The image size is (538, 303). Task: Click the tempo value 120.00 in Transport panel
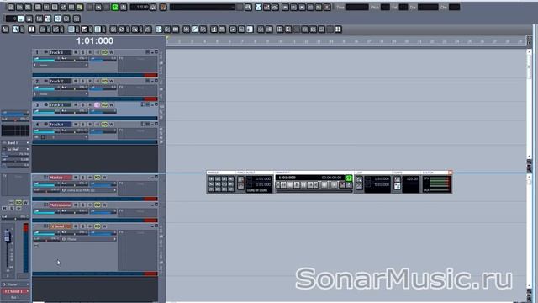tap(412, 179)
